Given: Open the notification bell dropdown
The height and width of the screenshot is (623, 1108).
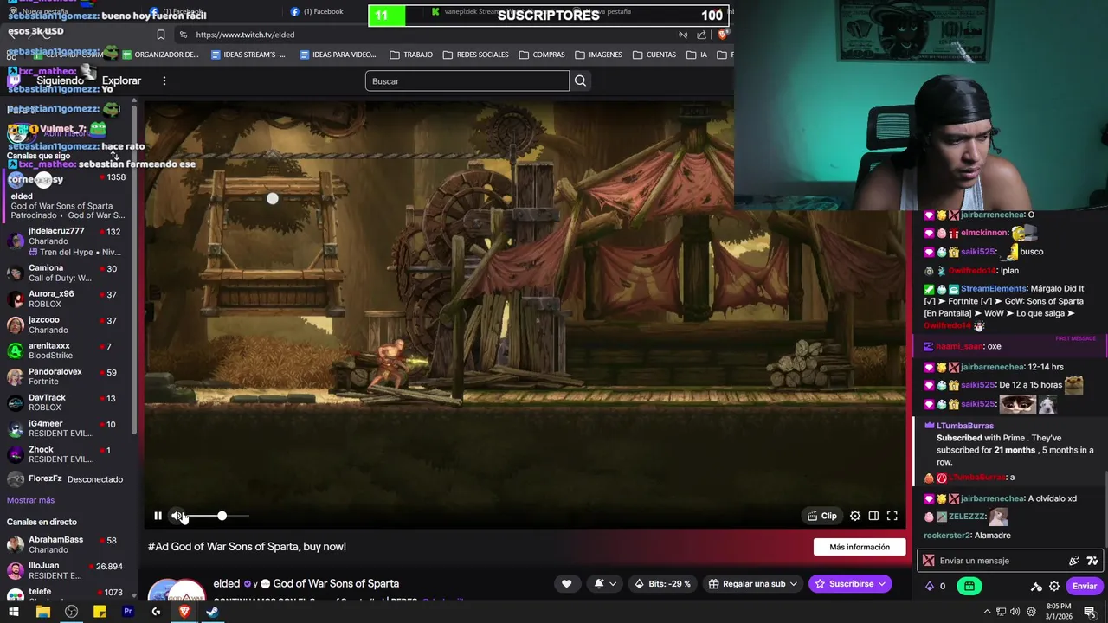Looking at the screenshot, I should click(x=605, y=584).
